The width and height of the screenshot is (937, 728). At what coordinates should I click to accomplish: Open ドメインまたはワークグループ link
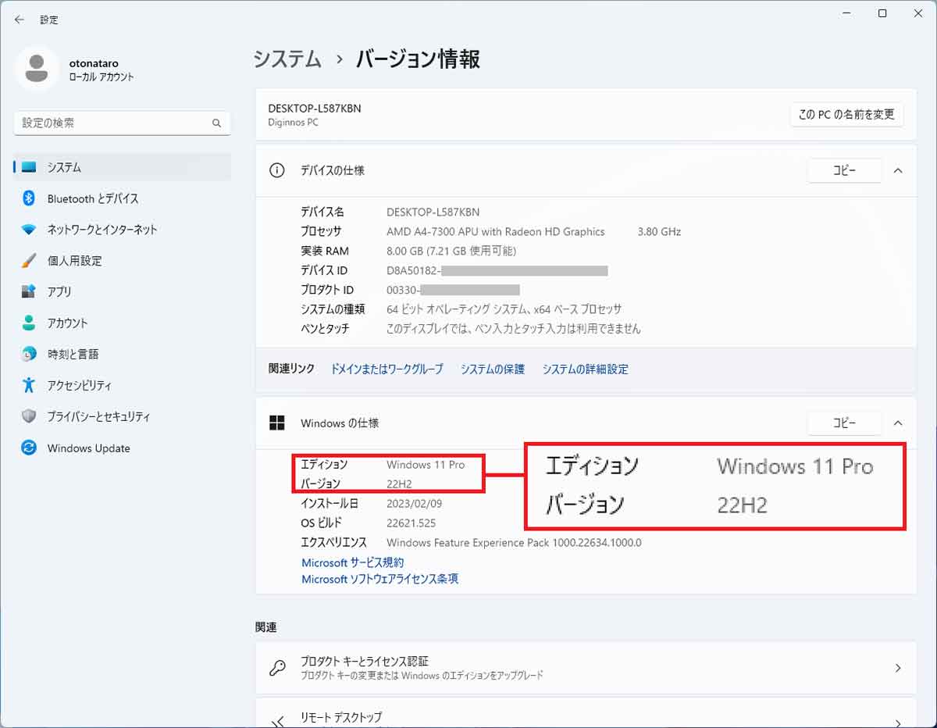click(x=387, y=369)
